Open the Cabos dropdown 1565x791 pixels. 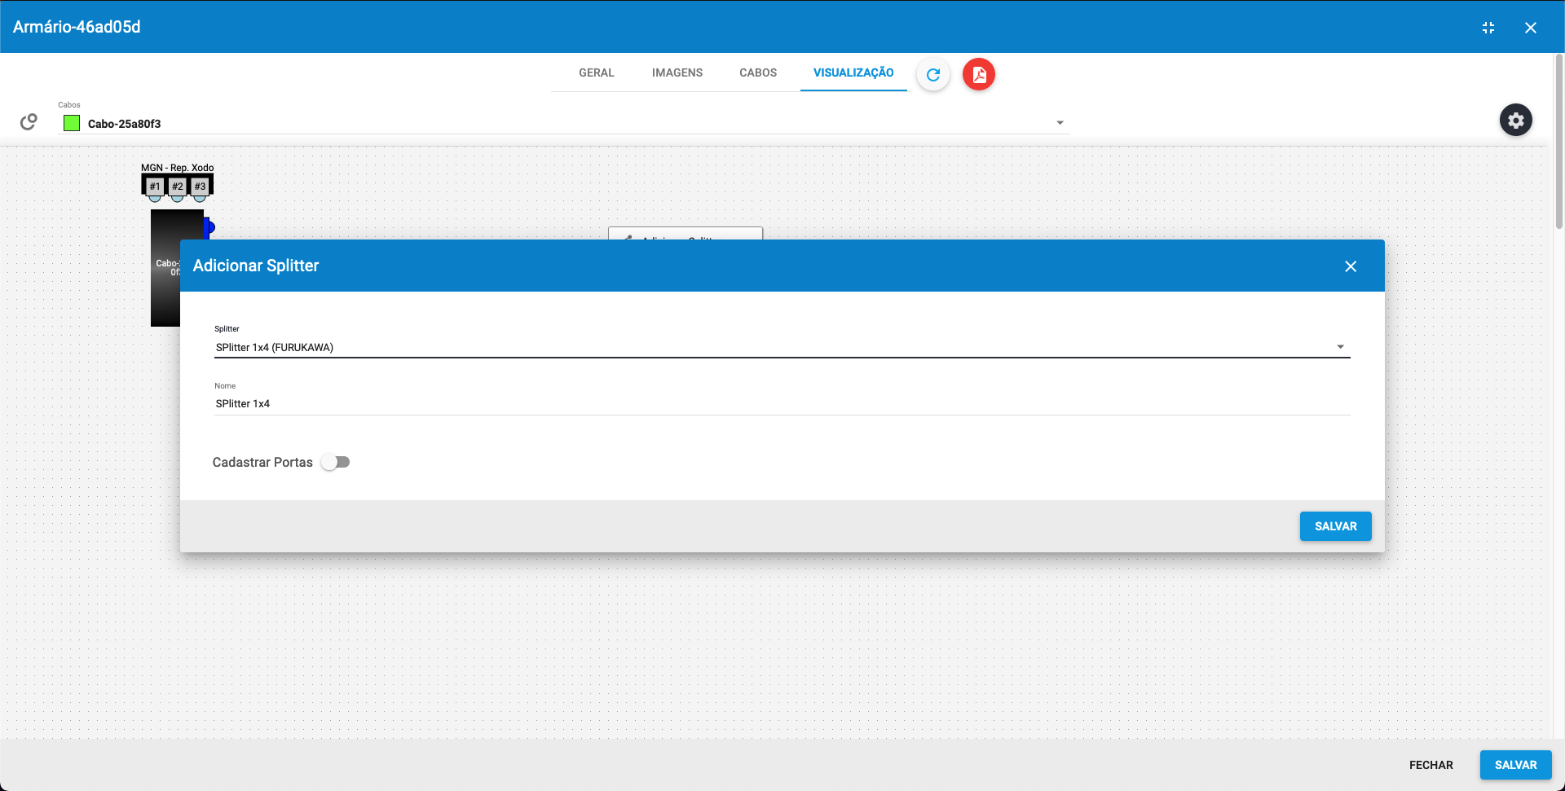click(x=1059, y=121)
